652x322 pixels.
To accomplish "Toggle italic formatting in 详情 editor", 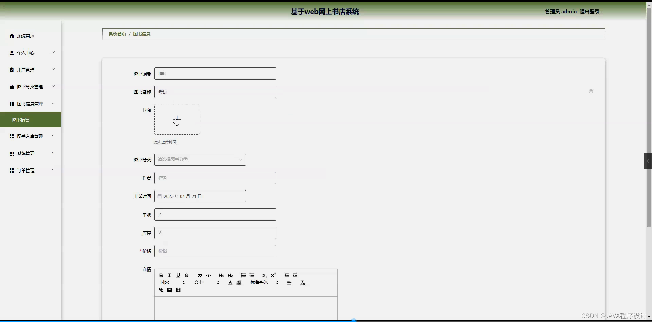I will tap(169, 275).
